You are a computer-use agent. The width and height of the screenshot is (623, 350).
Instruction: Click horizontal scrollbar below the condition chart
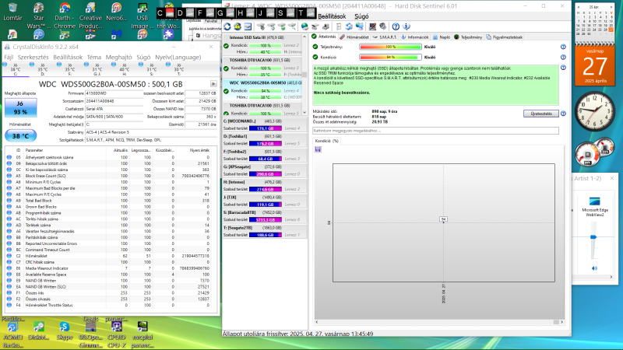coord(439,322)
